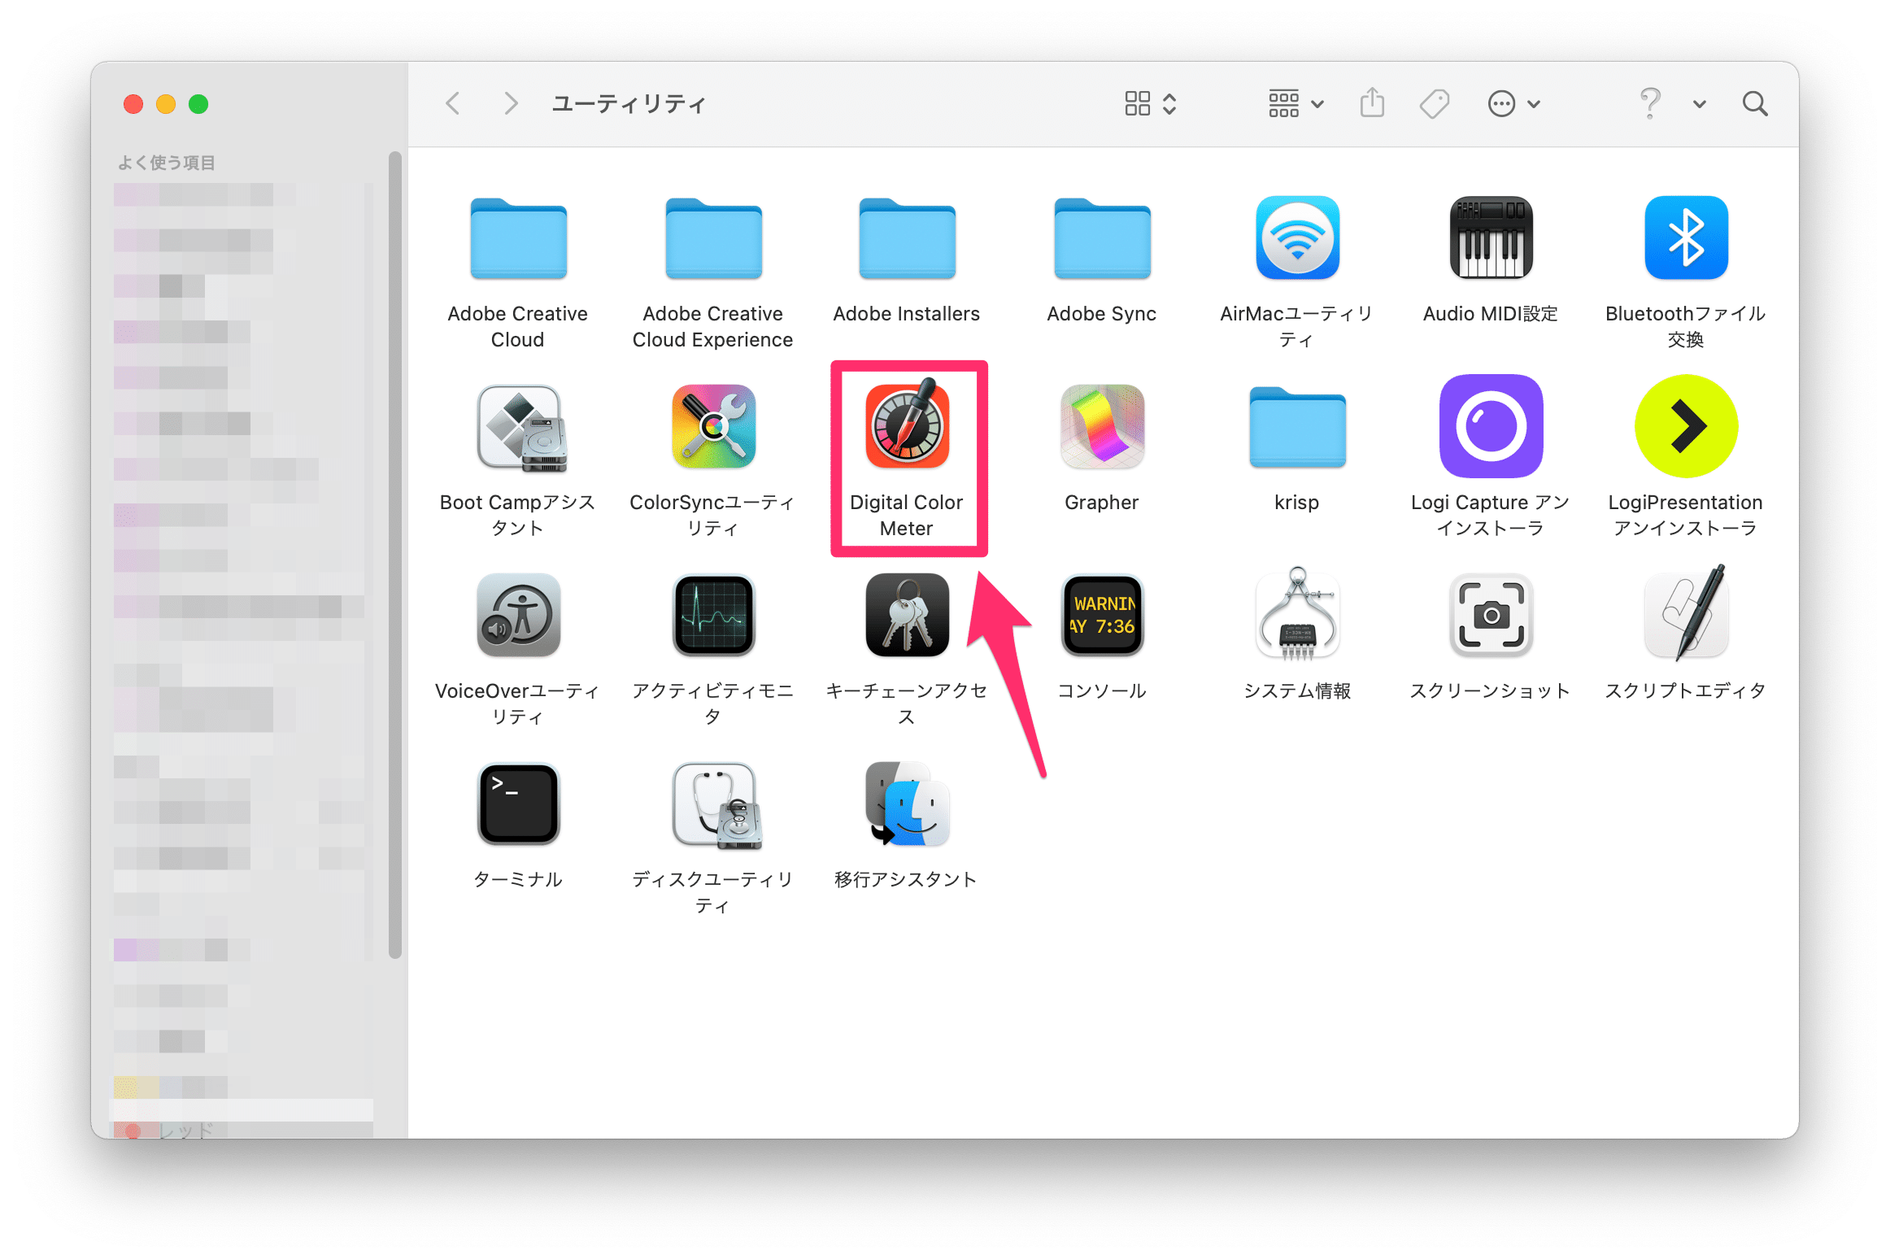Open the コンソール (Console) app
The height and width of the screenshot is (1259, 1890).
coord(1102,616)
